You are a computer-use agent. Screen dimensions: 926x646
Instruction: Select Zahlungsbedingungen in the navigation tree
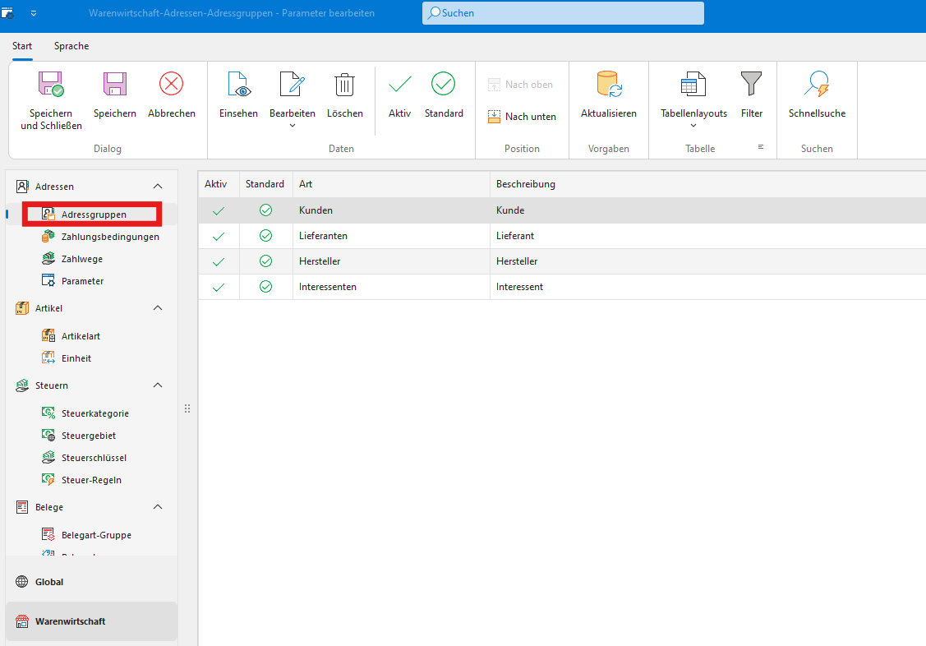(x=110, y=237)
